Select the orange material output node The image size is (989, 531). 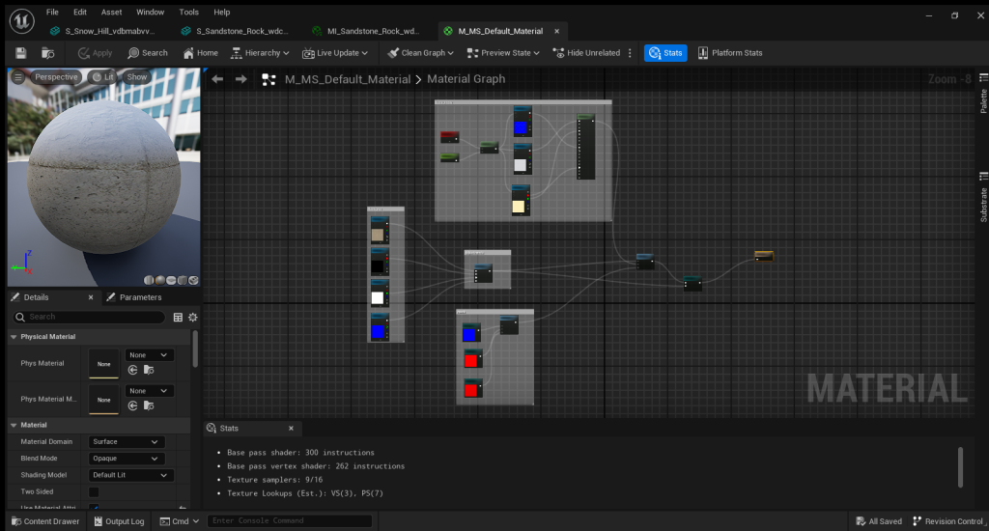[764, 256]
